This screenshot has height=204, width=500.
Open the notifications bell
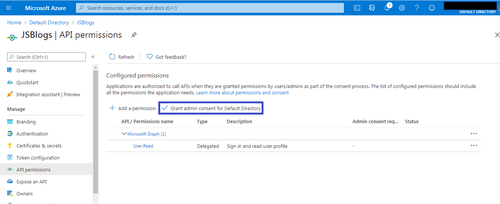pos(387,8)
